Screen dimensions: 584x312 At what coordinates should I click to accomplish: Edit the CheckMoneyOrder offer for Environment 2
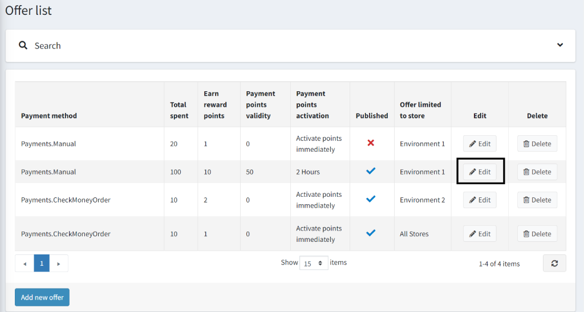click(x=480, y=200)
